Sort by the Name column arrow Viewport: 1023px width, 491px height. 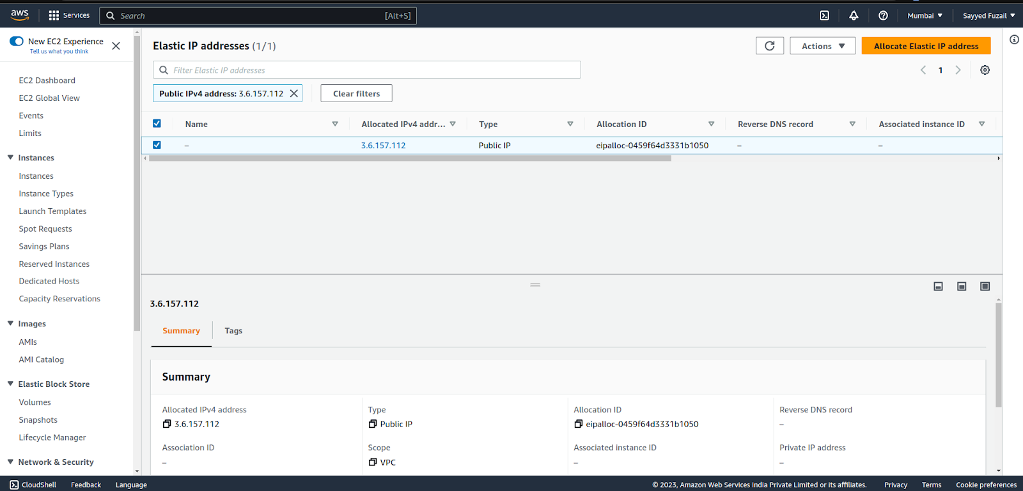pyautogui.click(x=335, y=124)
